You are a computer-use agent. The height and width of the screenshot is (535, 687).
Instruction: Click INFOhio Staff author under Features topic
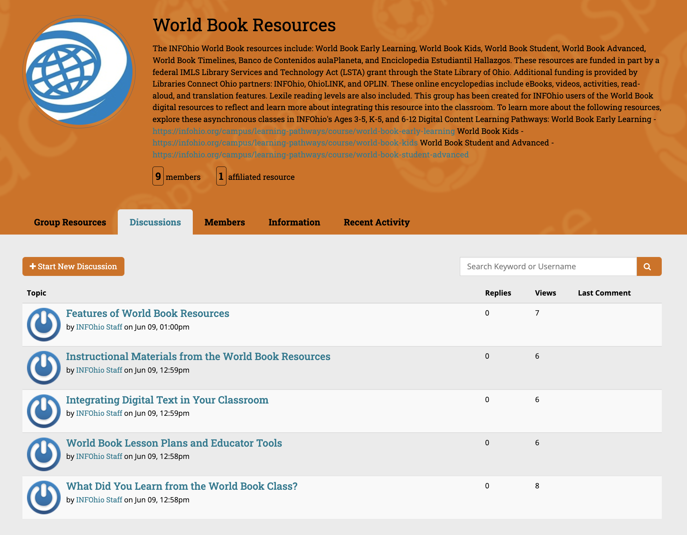(x=99, y=327)
